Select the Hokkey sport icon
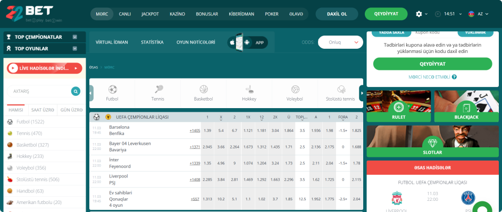Viewport: 502px width, 212px height. 249,89
